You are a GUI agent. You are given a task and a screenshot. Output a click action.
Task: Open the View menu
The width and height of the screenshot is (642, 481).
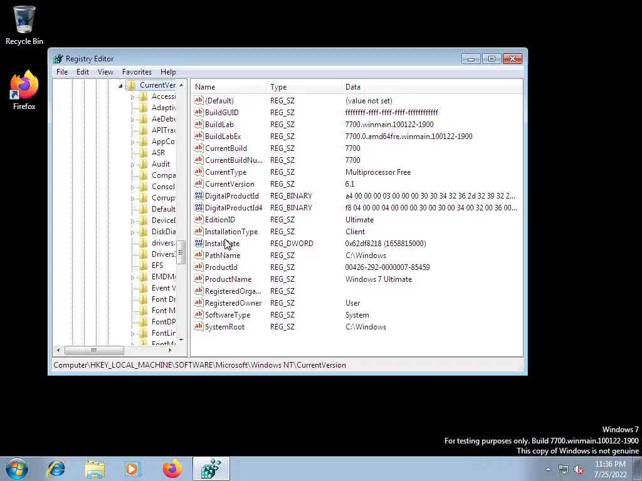pos(105,72)
